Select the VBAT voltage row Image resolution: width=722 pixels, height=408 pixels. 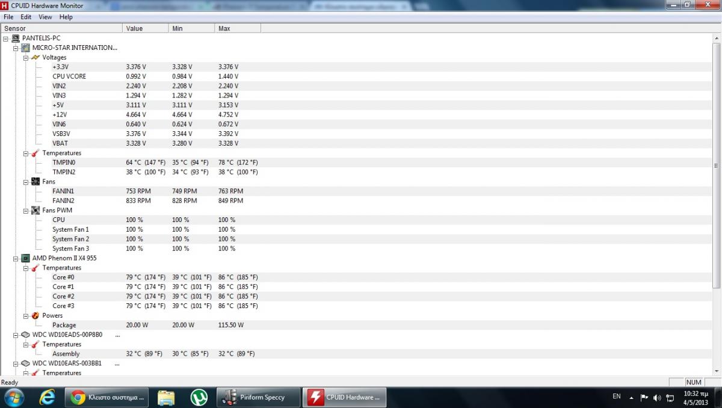click(356, 143)
